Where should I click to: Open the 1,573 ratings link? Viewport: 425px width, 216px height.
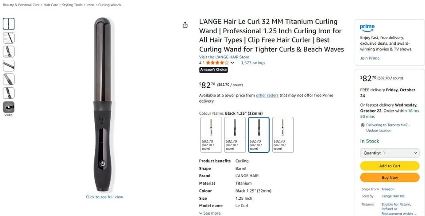[253, 63]
